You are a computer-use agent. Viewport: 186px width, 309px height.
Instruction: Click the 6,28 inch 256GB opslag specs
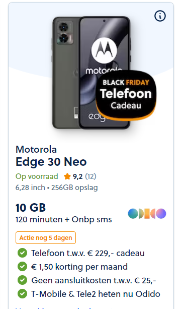click(57, 188)
